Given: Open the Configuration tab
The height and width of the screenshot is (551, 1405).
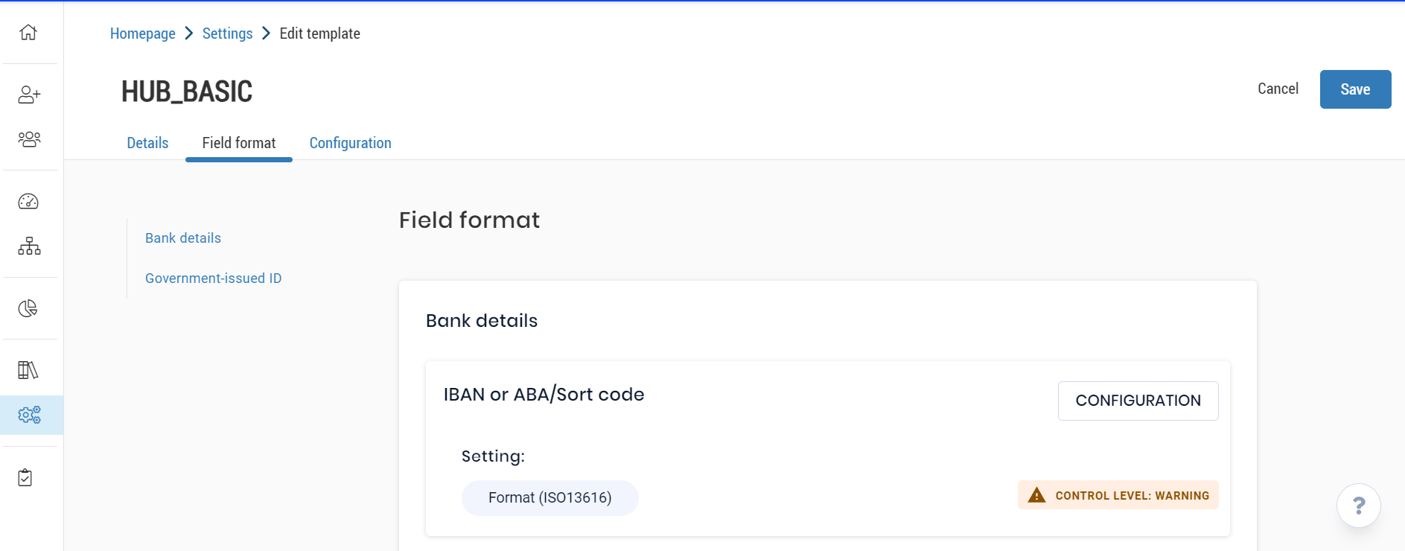Looking at the screenshot, I should [350, 143].
